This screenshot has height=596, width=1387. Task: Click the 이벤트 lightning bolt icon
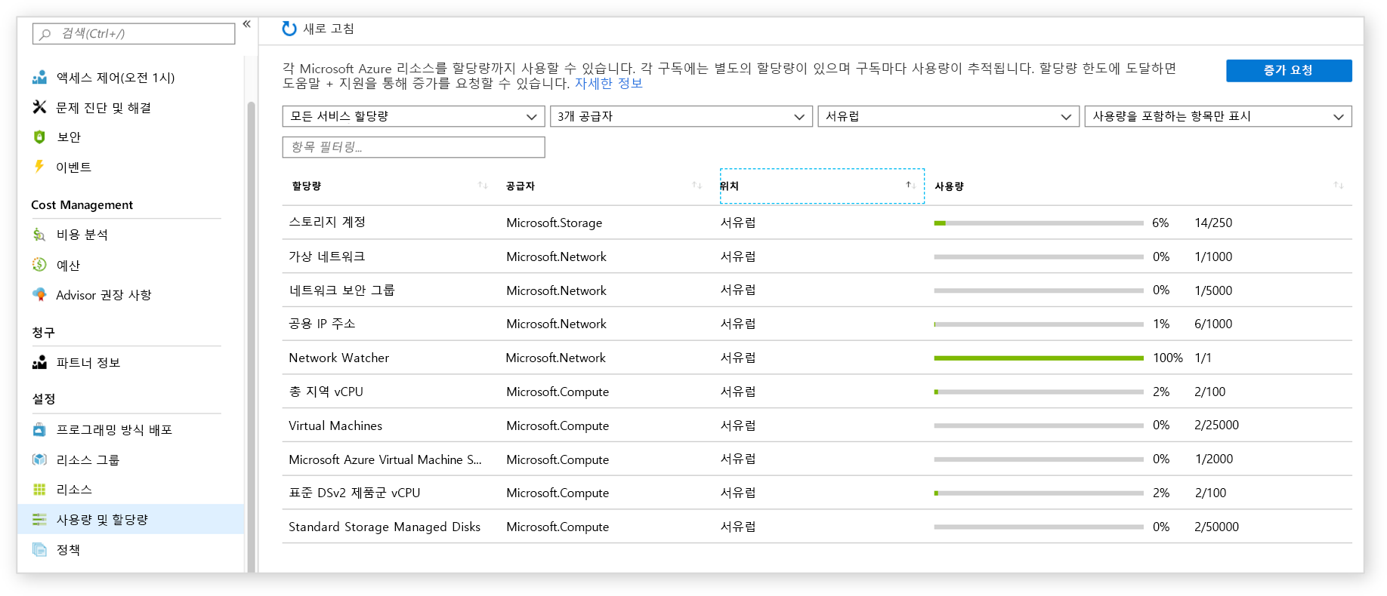click(x=39, y=167)
